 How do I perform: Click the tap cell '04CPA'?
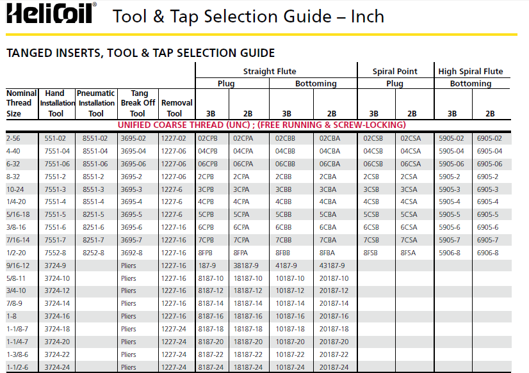pos(243,151)
